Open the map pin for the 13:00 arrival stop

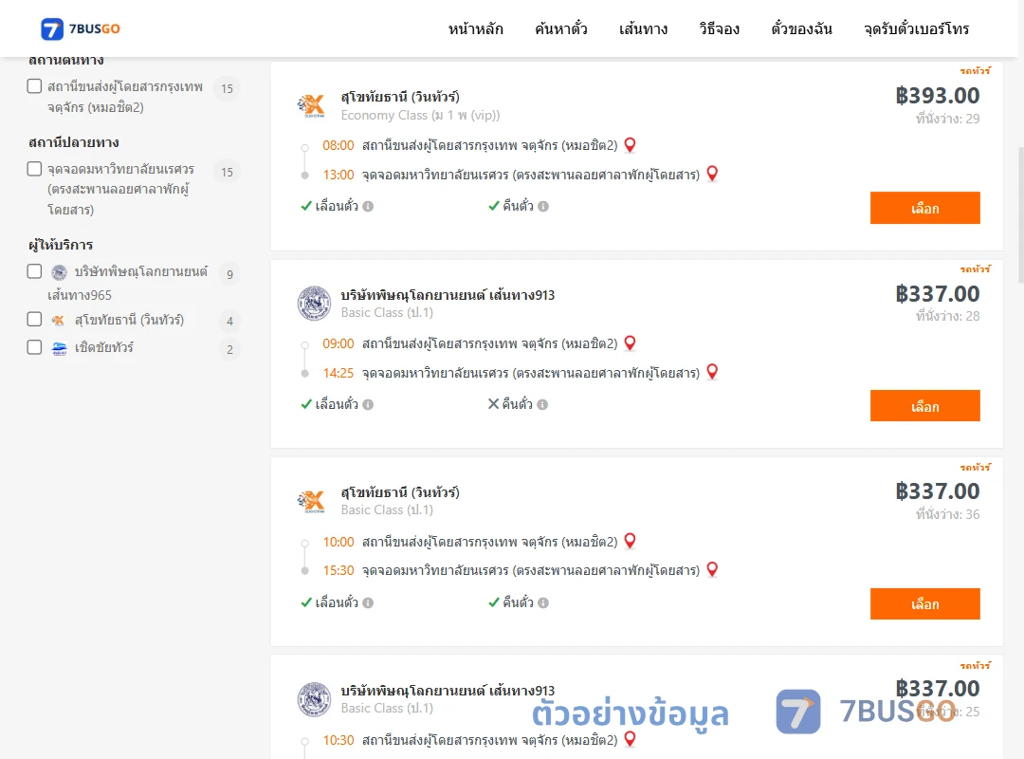[712, 174]
